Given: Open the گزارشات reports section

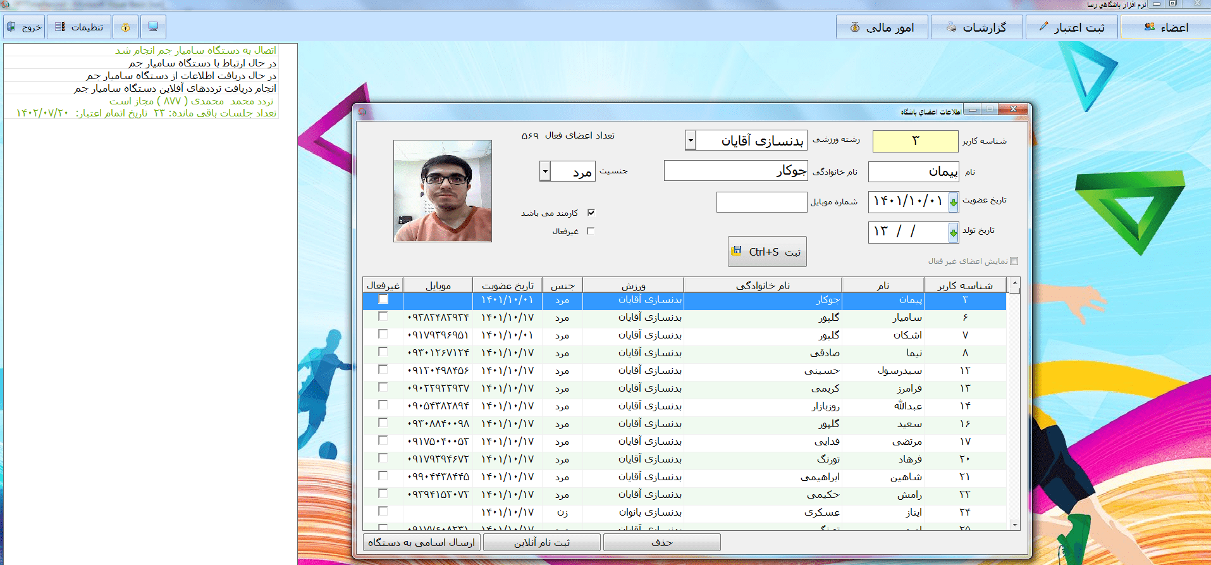Looking at the screenshot, I should click(977, 27).
